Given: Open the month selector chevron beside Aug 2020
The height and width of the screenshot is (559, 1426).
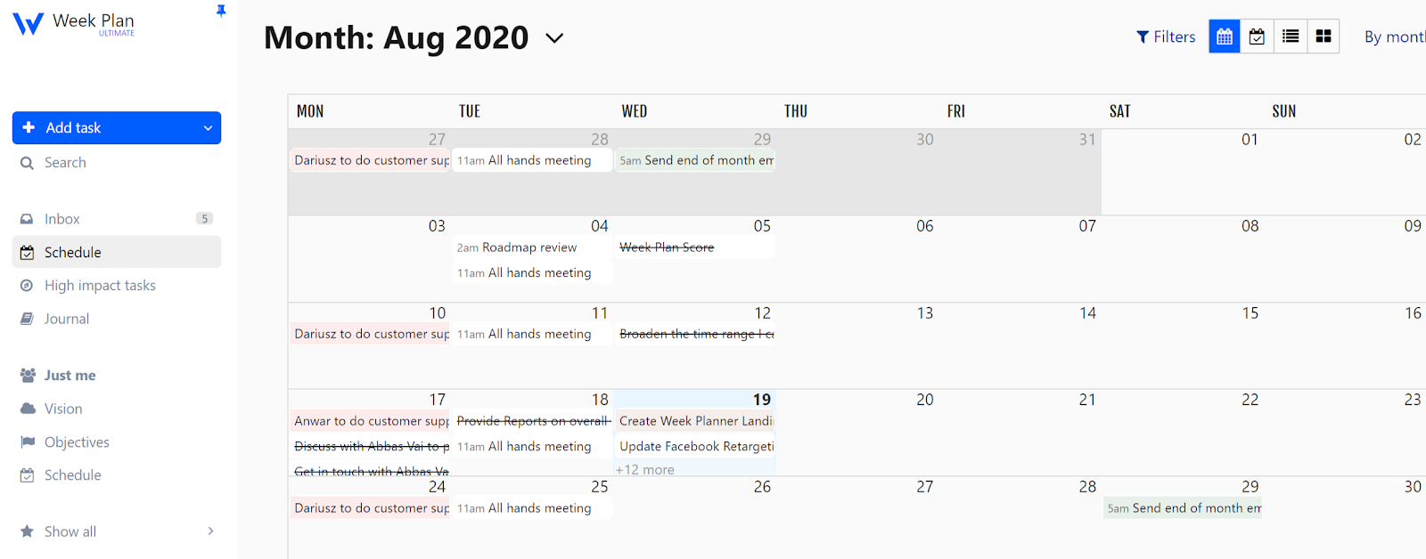Looking at the screenshot, I should click(554, 38).
